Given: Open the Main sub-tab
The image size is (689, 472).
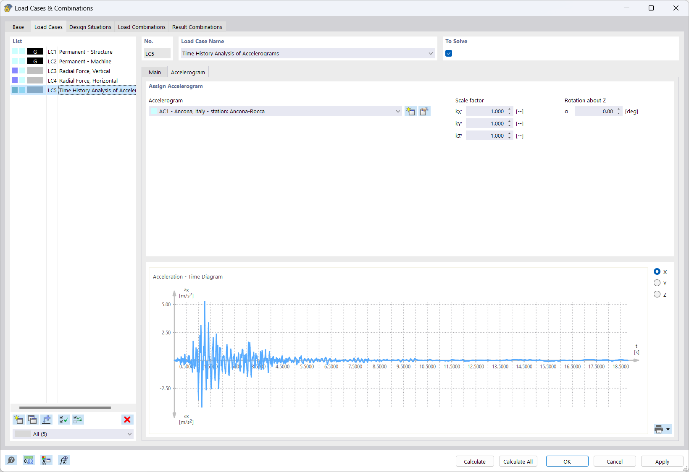Looking at the screenshot, I should click(154, 72).
